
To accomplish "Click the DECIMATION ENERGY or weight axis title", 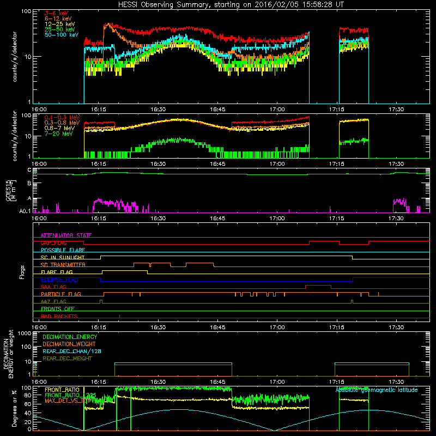I will tap(8, 354).
